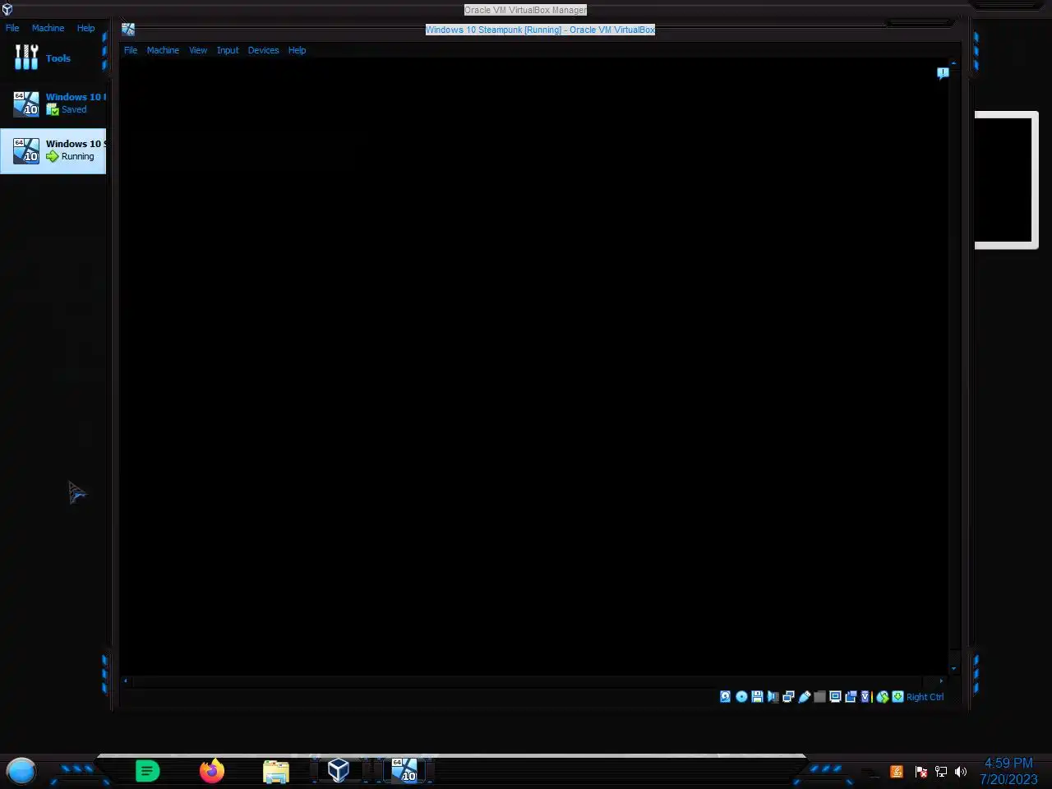
Task: Open Help menu in the running VM window
Action: point(297,50)
